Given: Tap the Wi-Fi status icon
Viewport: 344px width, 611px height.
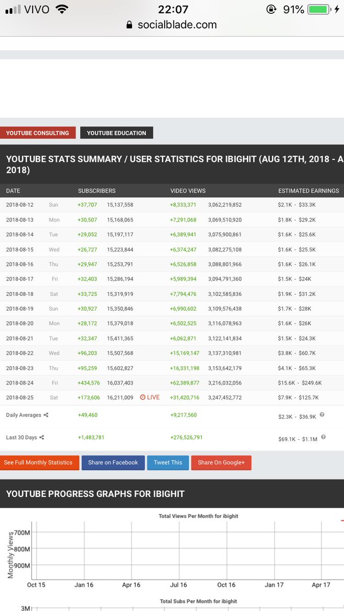Looking at the screenshot, I should 62,9.
